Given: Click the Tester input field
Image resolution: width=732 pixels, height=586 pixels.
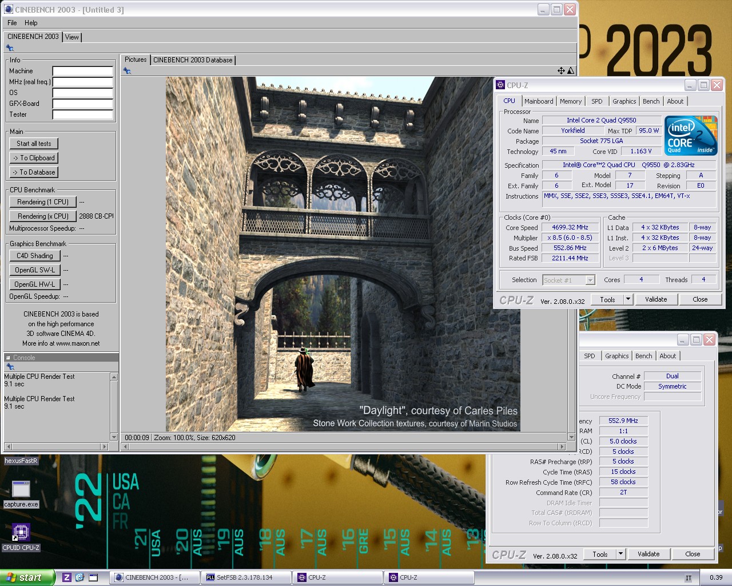Looking at the screenshot, I should click(x=83, y=114).
